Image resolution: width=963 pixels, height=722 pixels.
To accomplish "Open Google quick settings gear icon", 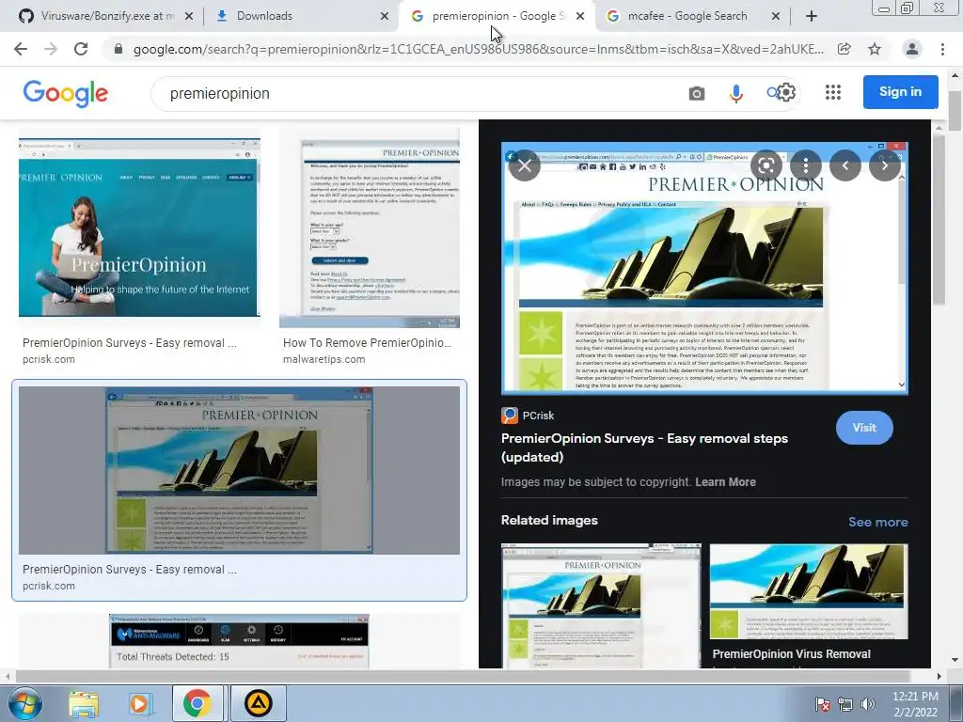I will click(x=786, y=93).
